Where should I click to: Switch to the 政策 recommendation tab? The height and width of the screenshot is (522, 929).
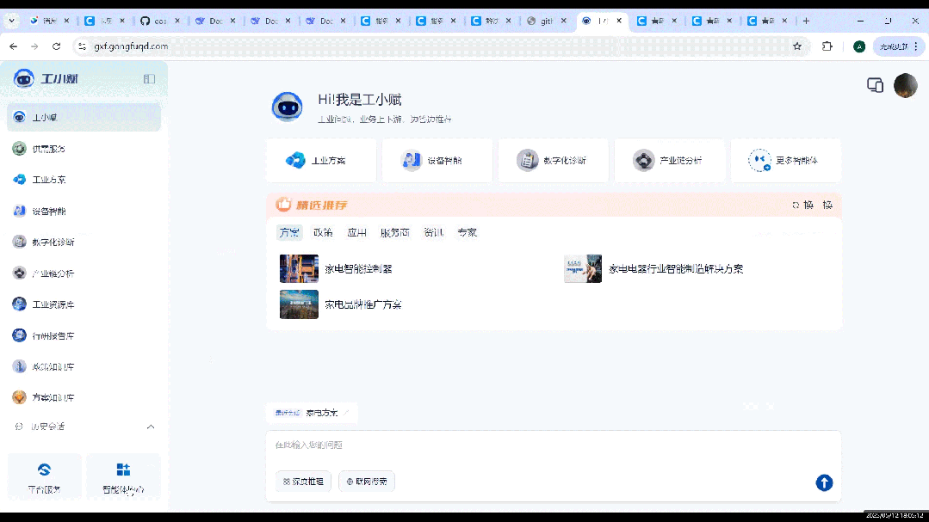pos(323,232)
